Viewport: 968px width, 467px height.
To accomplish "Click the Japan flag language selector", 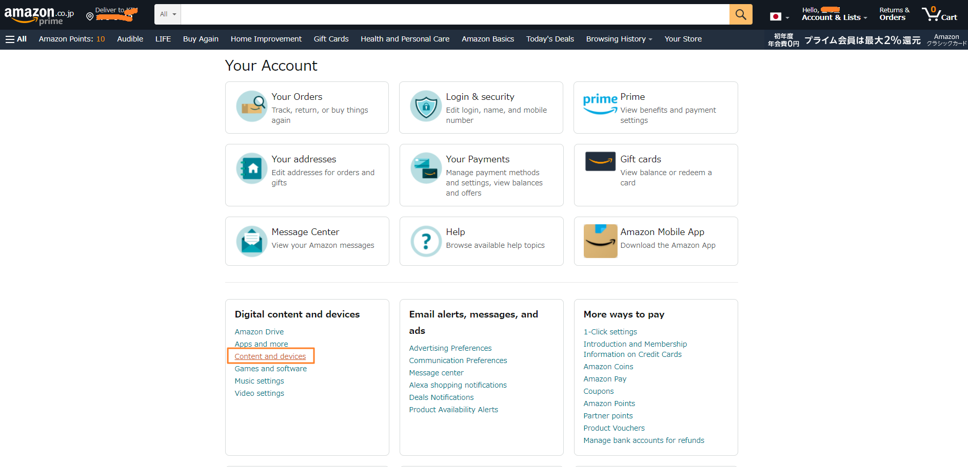I will coord(779,17).
